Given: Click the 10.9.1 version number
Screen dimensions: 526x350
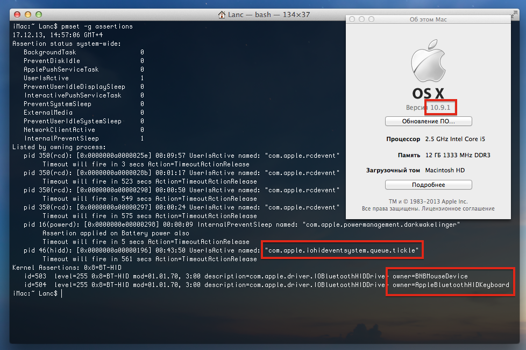Looking at the screenshot, I should pos(440,108).
